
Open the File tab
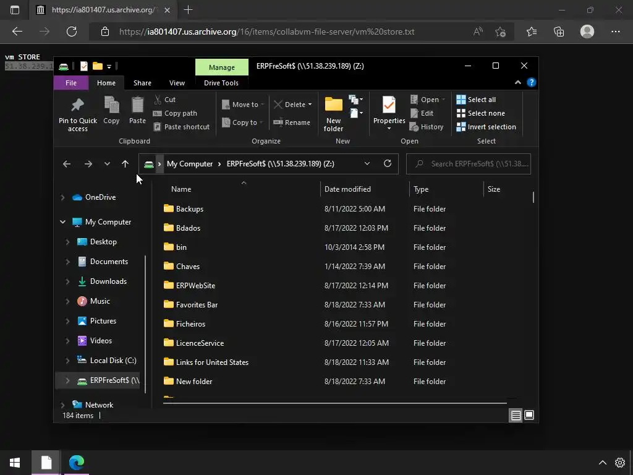click(x=71, y=83)
